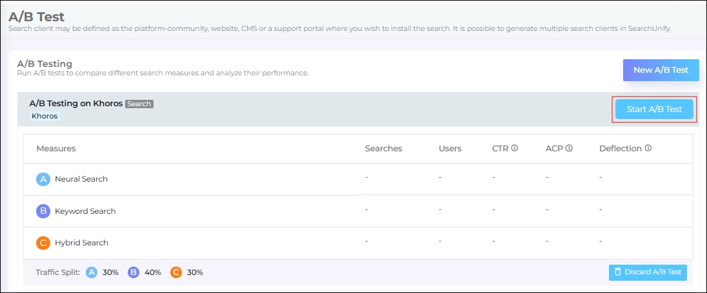Click the A badge in Traffic Split

tap(92, 272)
